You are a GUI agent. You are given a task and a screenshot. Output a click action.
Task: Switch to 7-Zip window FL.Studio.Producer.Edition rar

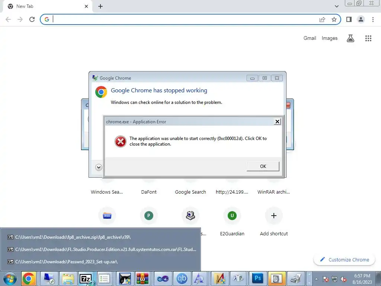pyautogui.click(x=100, y=249)
